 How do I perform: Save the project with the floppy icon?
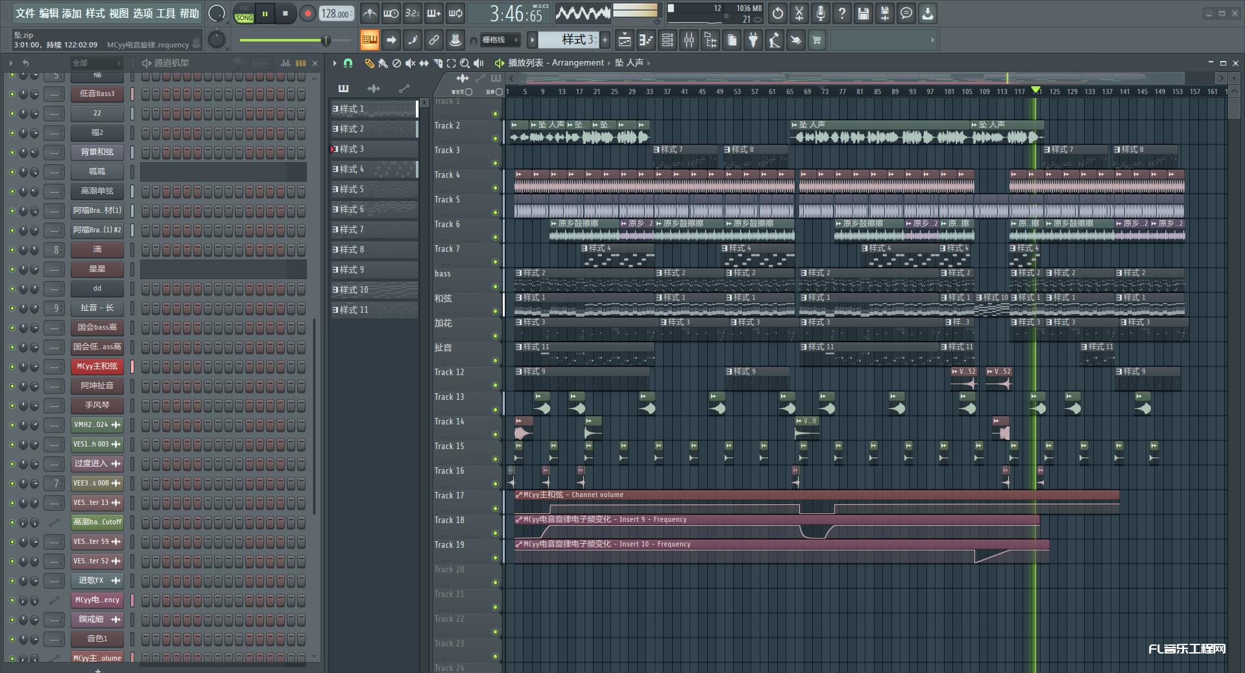pyautogui.click(x=864, y=13)
